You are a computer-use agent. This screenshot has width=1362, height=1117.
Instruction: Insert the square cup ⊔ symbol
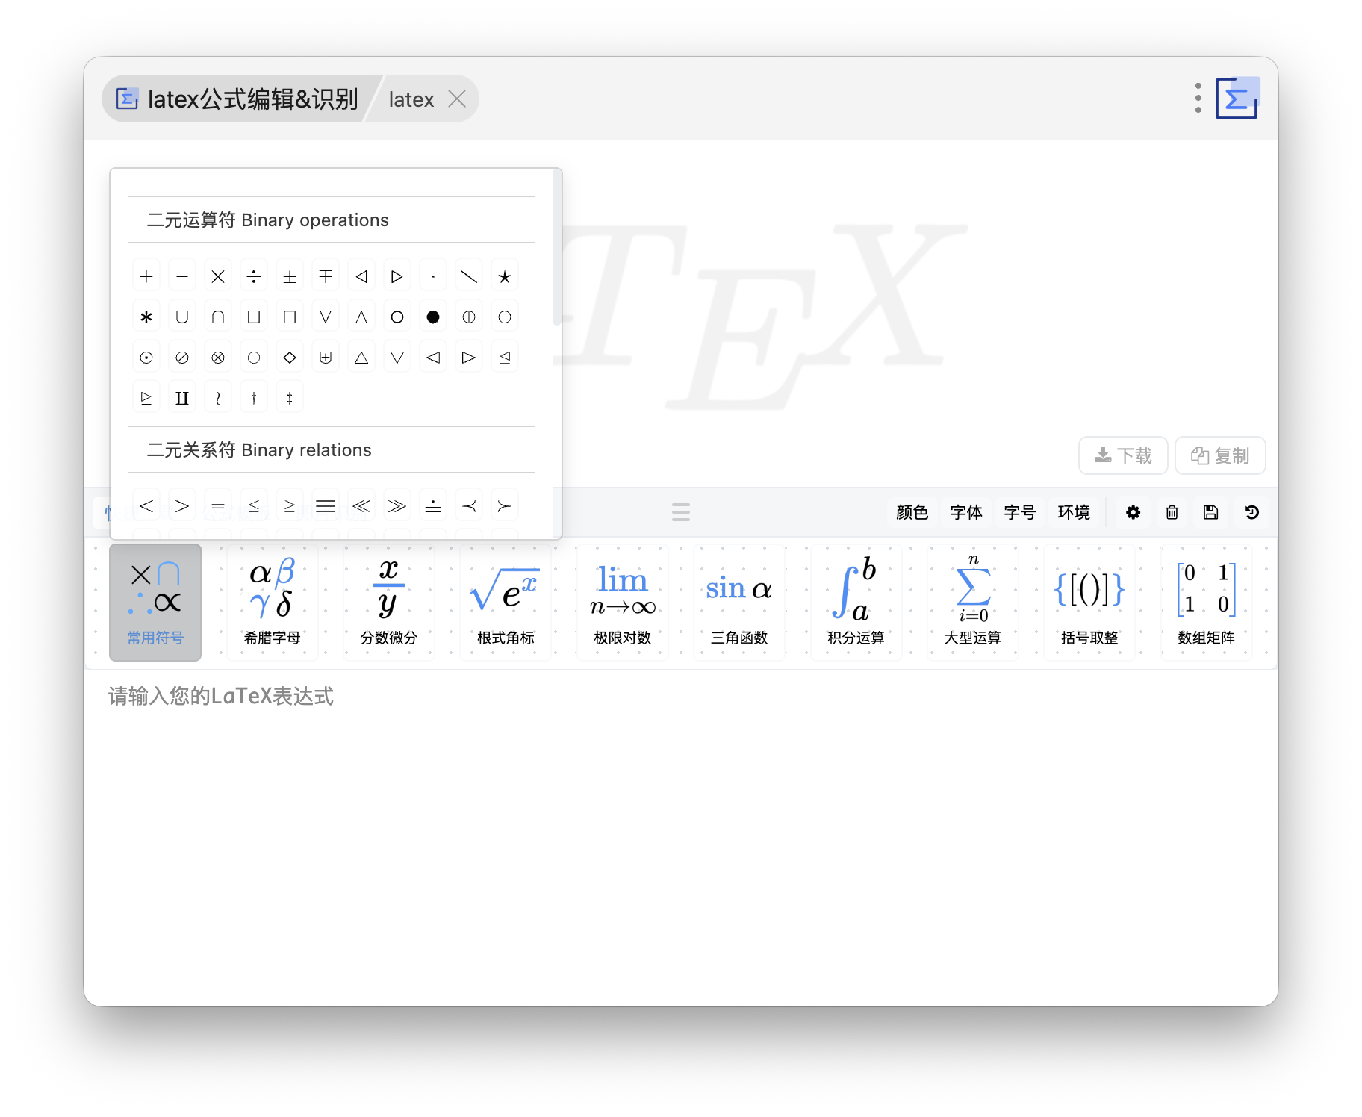tap(254, 317)
